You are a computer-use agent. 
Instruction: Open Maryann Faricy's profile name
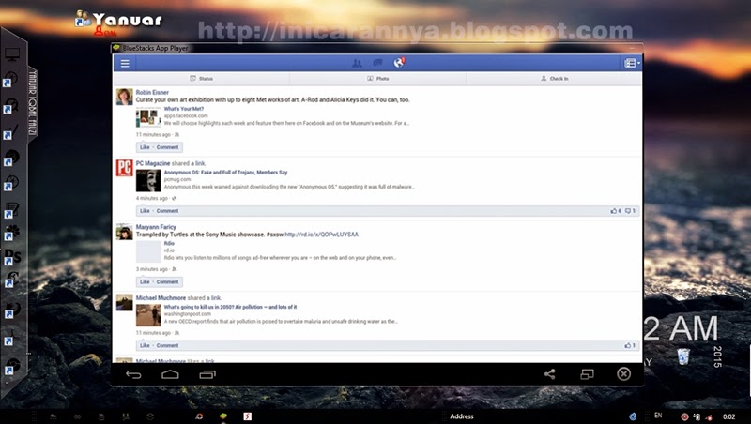156,227
